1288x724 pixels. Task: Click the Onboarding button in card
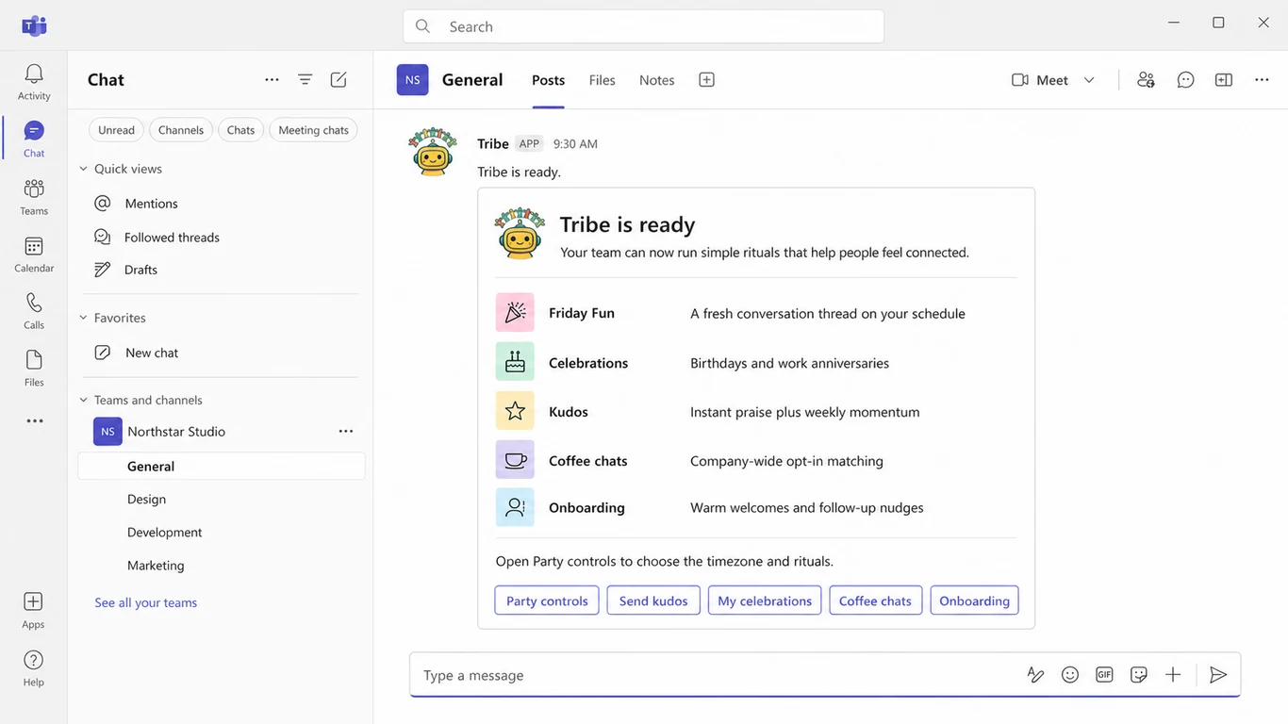(x=974, y=601)
